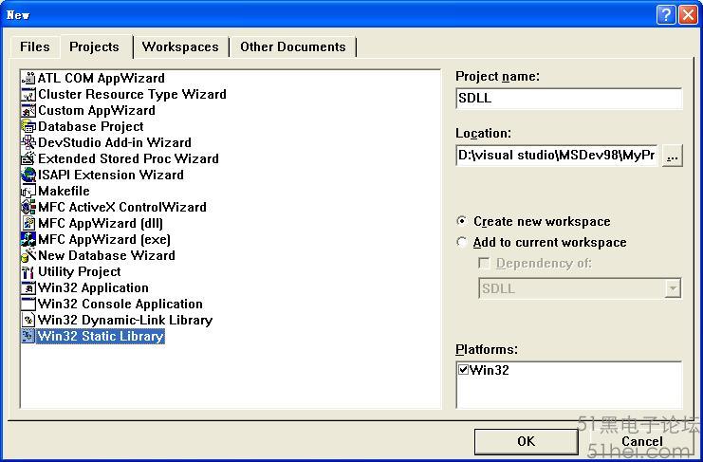Confirm with the OK button
Image resolution: width=703 pixels, height=462 pixels.
526,441
